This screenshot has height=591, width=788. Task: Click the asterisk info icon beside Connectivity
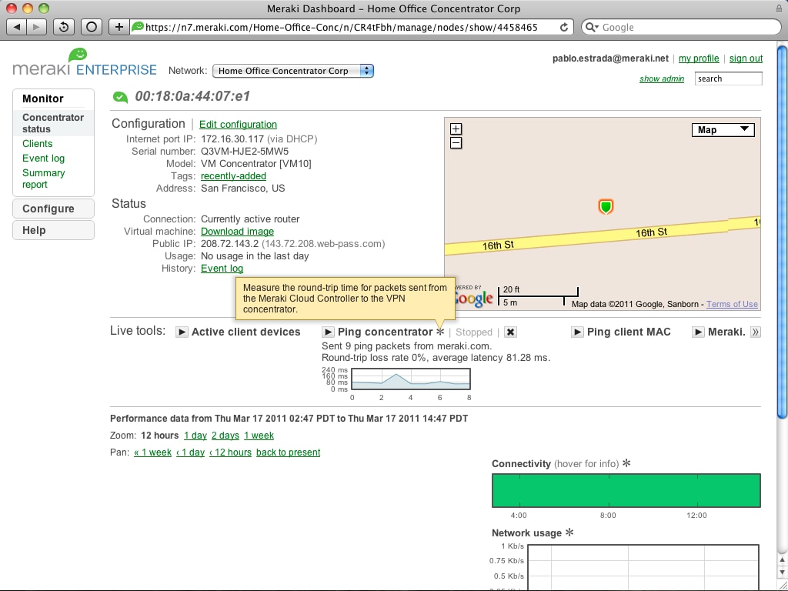(x=626, y=463)
